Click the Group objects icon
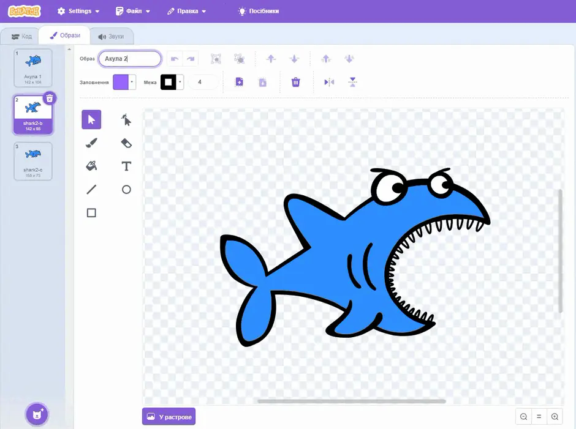The image size is (576, 429). (x=216, y=59)
